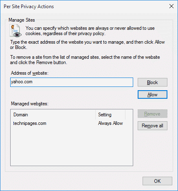Click the dialog title bar text
The width and height of the screenshot is (178, 191).
click(29, 7)
